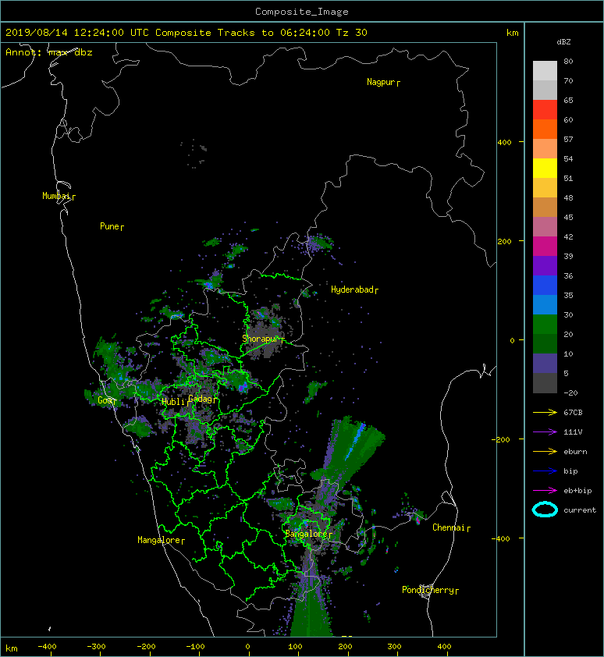604x657 pixels.
Task: Select the Pune city label
Action: pyautogui.click(x=112, y=226)
